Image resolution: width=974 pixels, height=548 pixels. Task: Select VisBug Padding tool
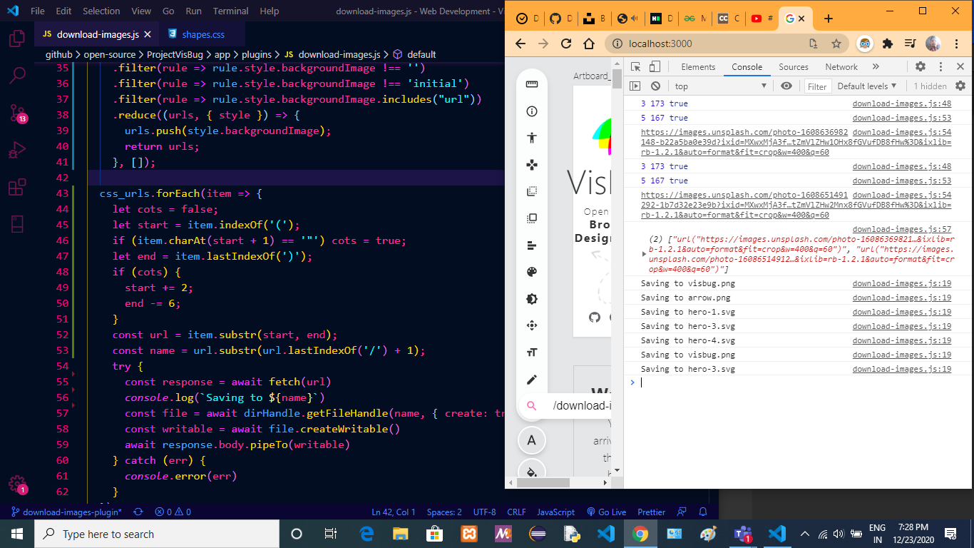(x=531, y=218)
